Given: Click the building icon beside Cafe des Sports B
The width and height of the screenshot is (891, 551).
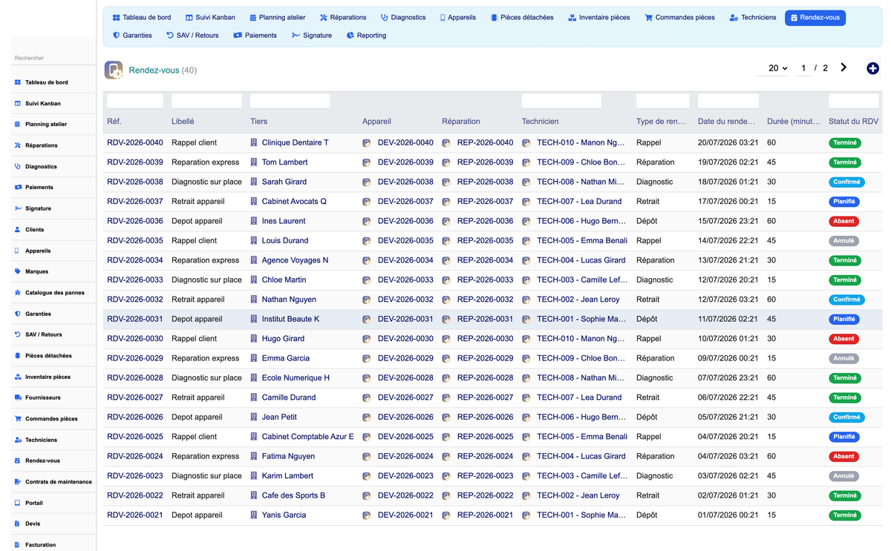Looking at the screenshot, I should point(254,495).
